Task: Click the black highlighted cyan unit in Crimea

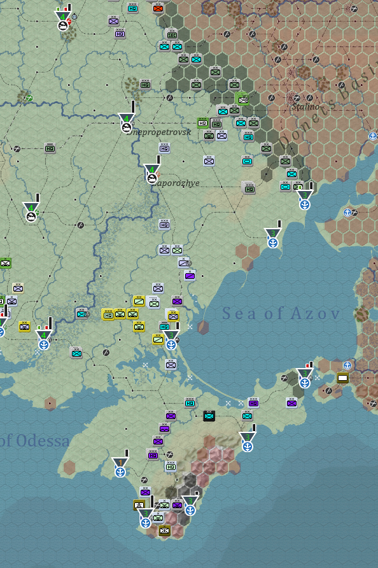Action: click(x=209, y=416)
